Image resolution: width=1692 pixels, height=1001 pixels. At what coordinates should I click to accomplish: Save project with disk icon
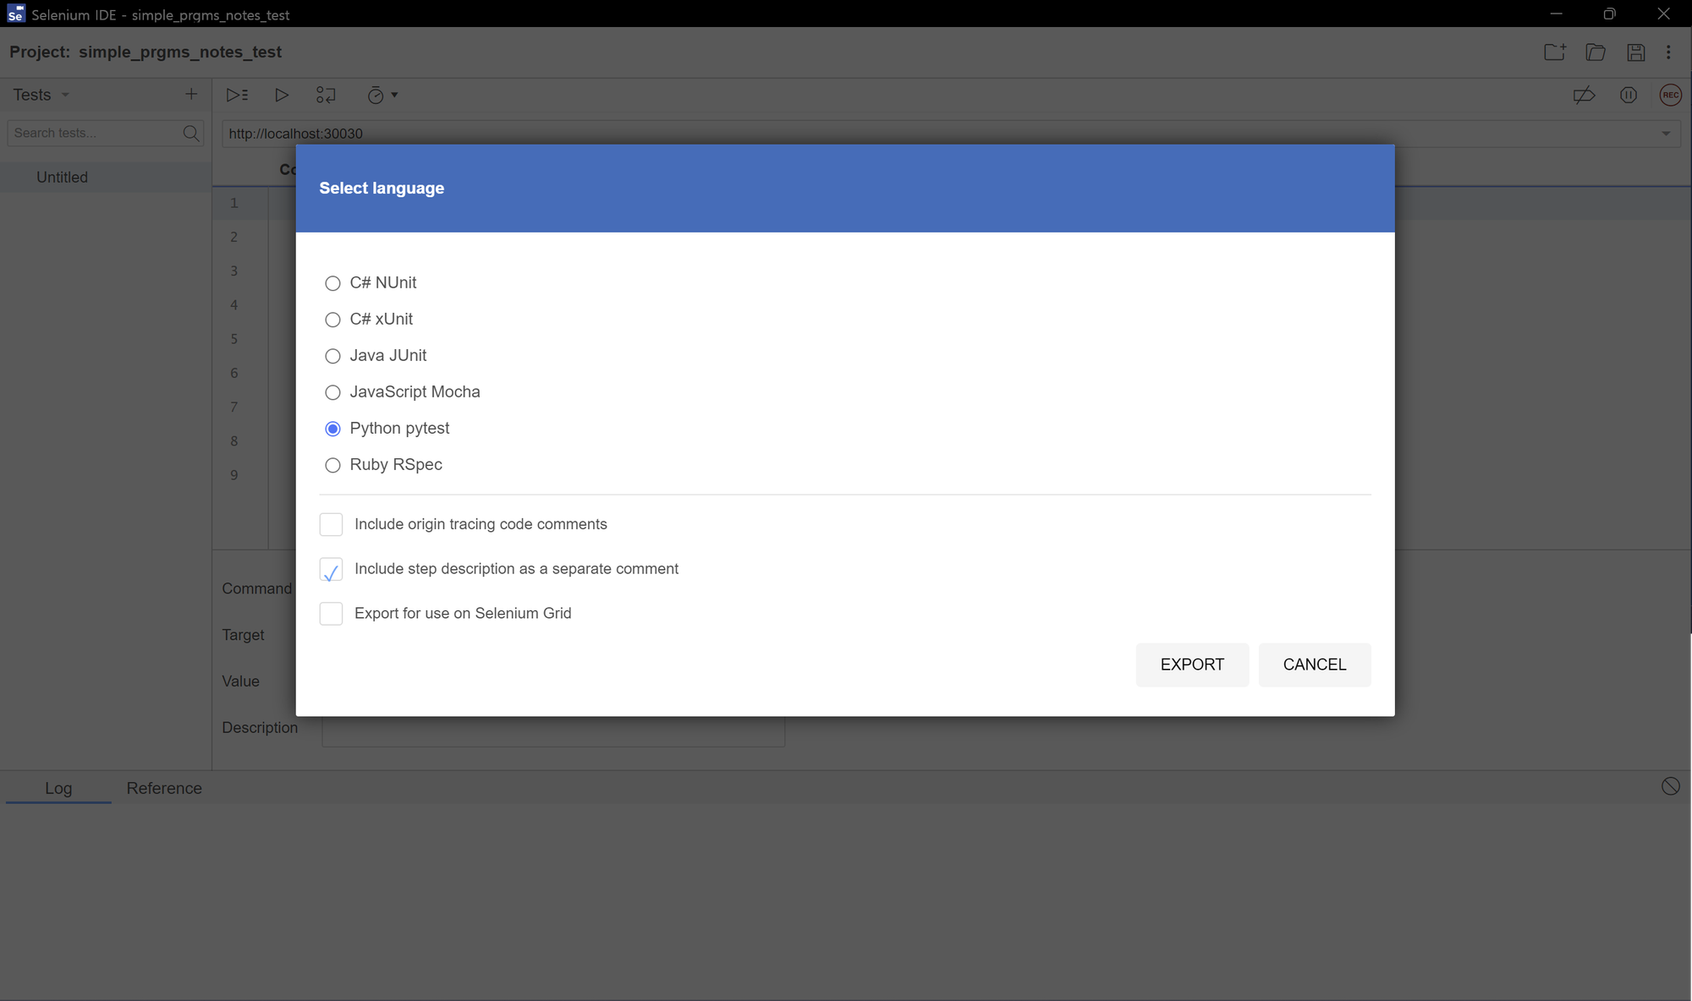(x=1636, y=52)
